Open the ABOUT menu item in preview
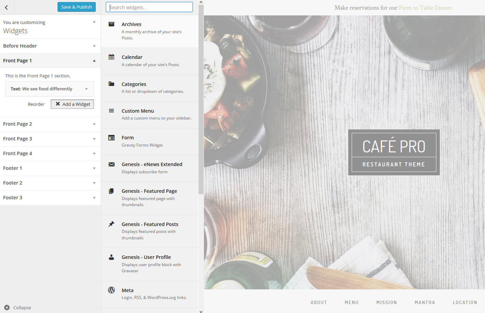The width and height of the screenshot is (485, 313). click(x=319, y=302)
